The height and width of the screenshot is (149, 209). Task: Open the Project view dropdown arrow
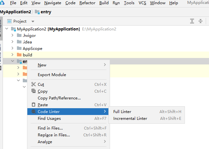33,21
